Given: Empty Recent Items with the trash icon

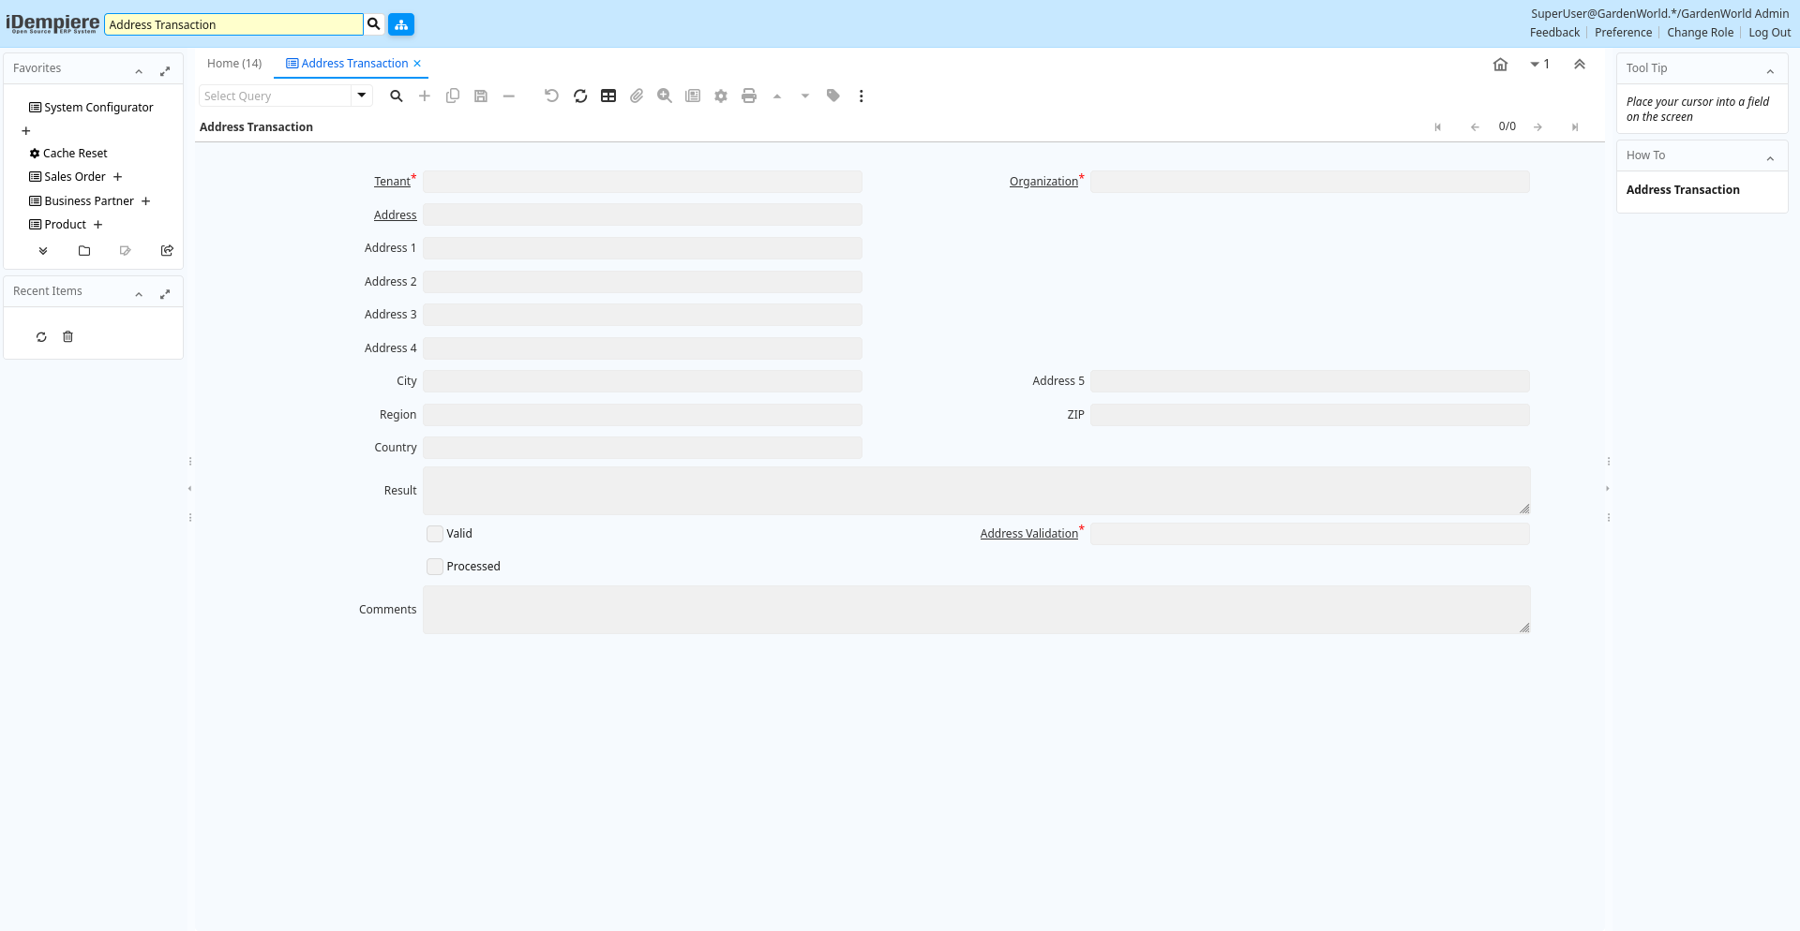Looking at the screenshot, I should coord(67,337).
